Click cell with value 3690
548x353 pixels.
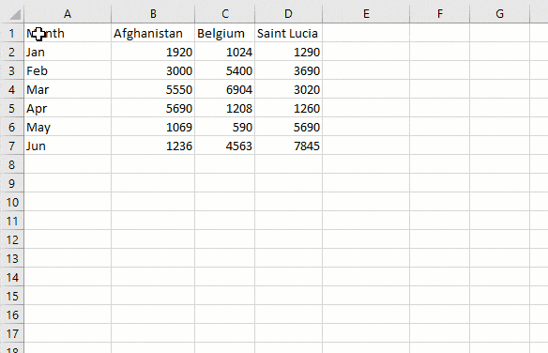[288, 71]
